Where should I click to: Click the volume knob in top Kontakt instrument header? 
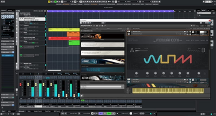coord(193,32)
